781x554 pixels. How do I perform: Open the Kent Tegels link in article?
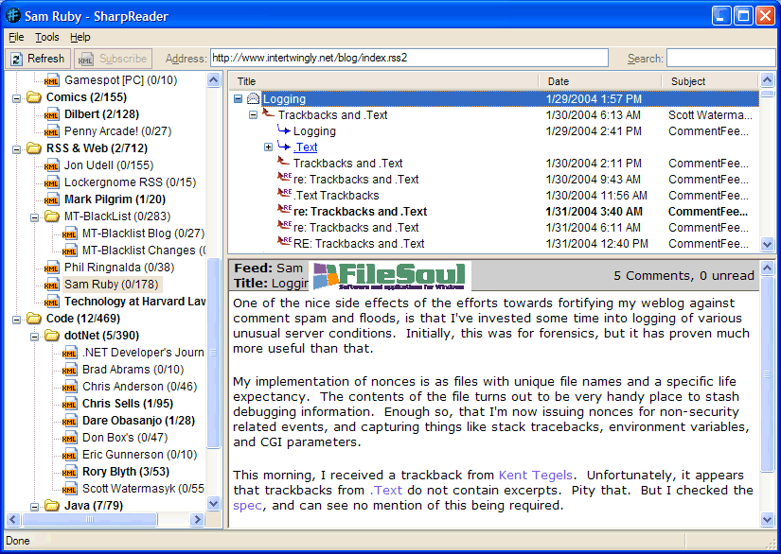pyautogui.click(x=536, y=475)
